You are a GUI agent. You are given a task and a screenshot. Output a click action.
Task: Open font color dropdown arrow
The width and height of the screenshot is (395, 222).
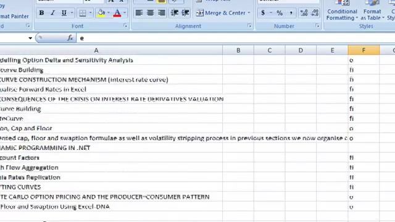(x=125, y=13)
